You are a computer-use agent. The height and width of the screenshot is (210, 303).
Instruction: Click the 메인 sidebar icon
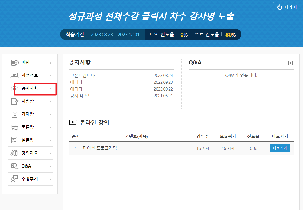[x=15, y=62]
